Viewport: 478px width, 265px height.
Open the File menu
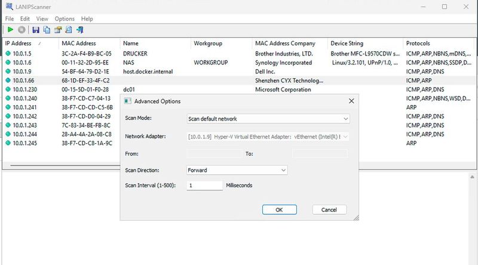(x=10, y=19)
